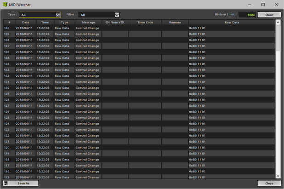Image resolution: width=284 pixels, height=189 pixels.
Task: Clear the MIDI message history
Action: click(269, 15)
